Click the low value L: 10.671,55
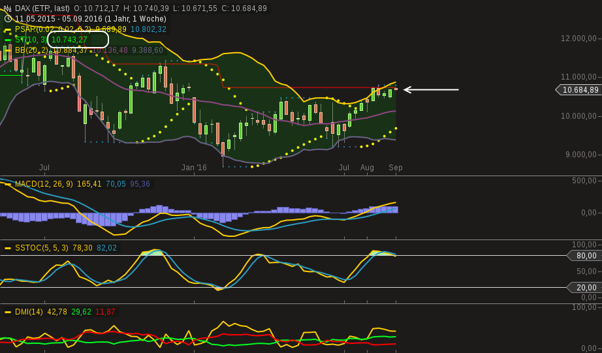The image size is (602, 353). pos(195,8)
